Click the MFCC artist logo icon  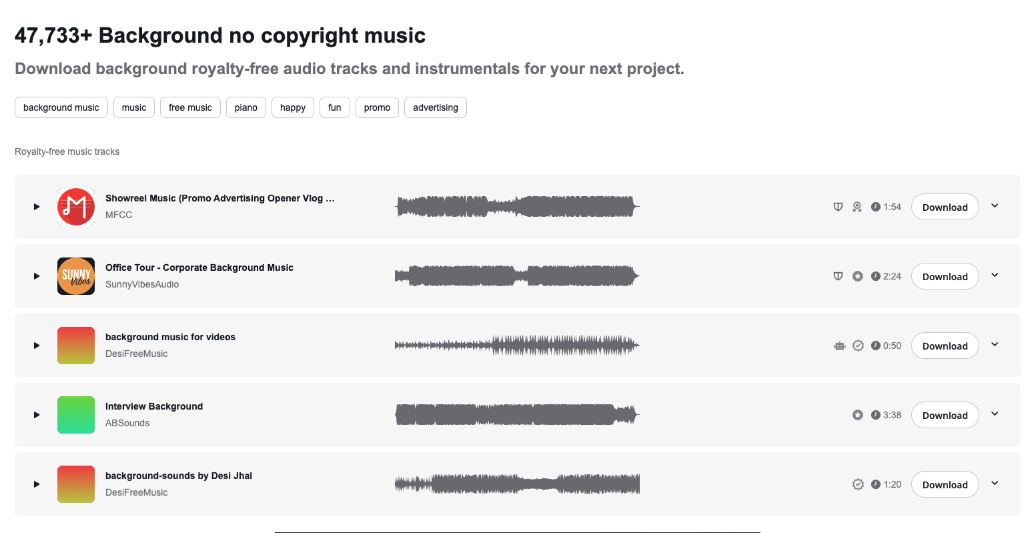76,207
